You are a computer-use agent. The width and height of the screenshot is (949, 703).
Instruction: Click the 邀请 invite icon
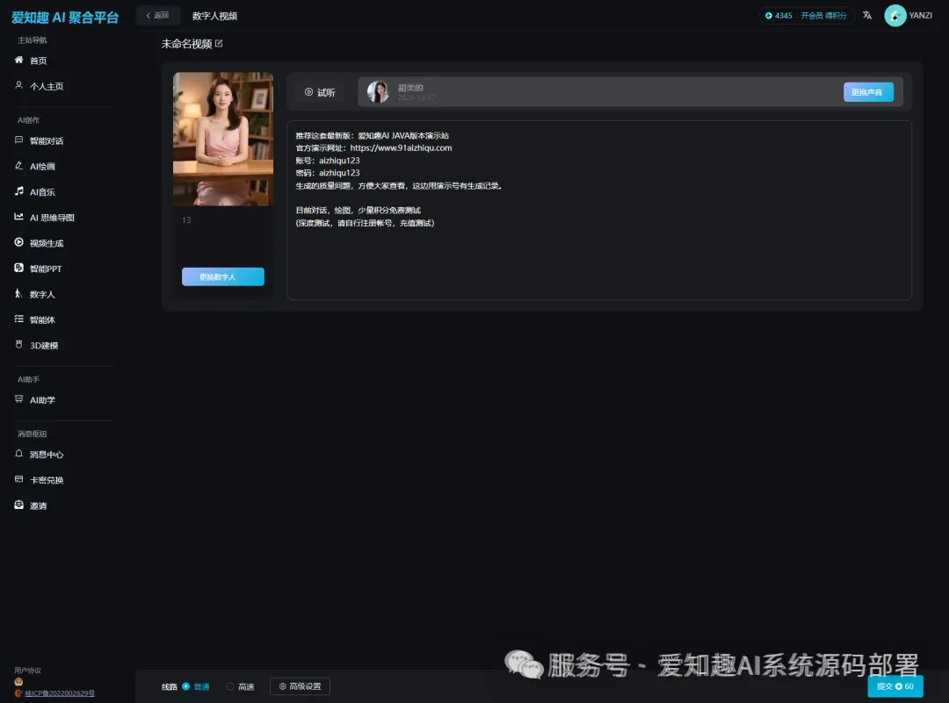(x=18, y=505)
